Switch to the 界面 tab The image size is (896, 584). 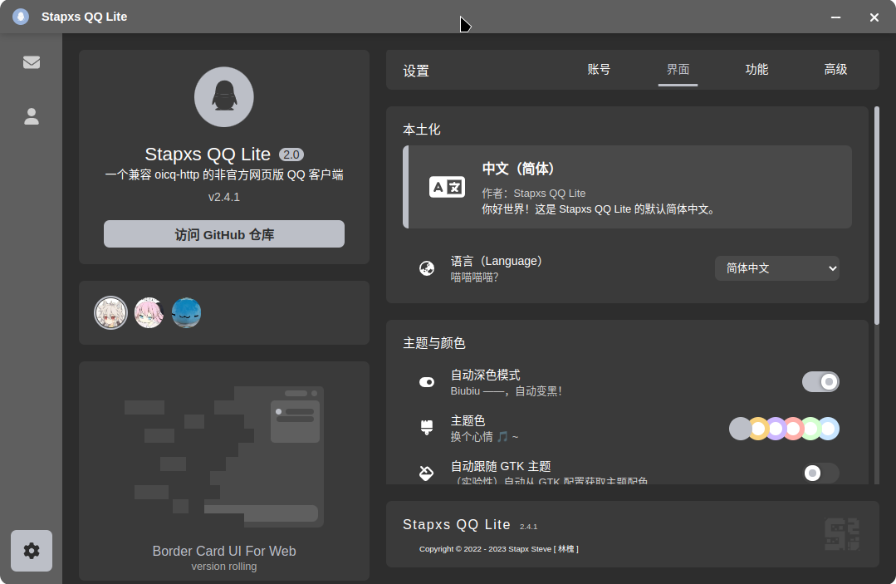pyautogui.click(x=678, y=70)
